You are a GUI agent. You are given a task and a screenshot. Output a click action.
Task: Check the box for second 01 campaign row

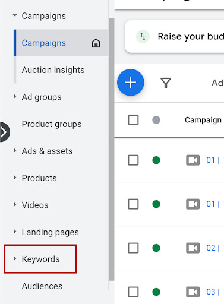point(133,204)
